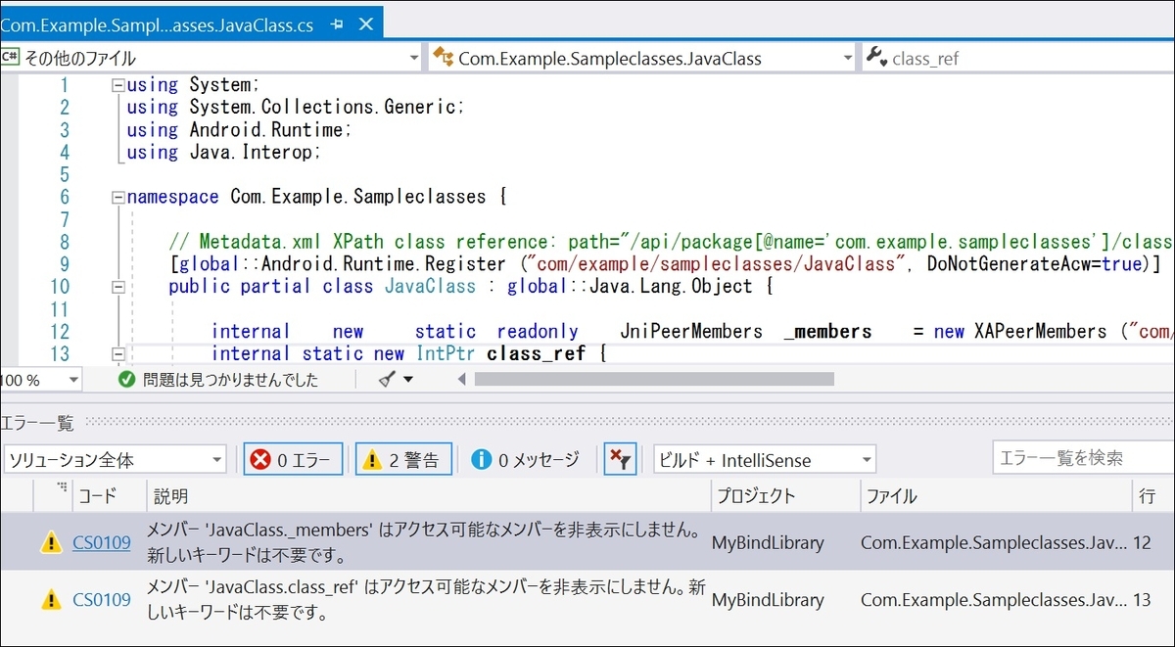Focus the 'エラー一覧を検索' search box
The height and width of the screenshot is (647, 1175).
[x=1083, y=458]
